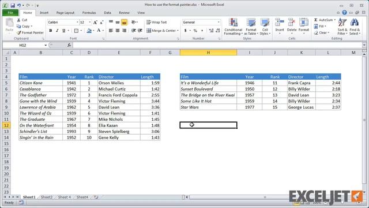Open Cell Styles gallery
369x208 pixels.
click(x=265, y=27)
